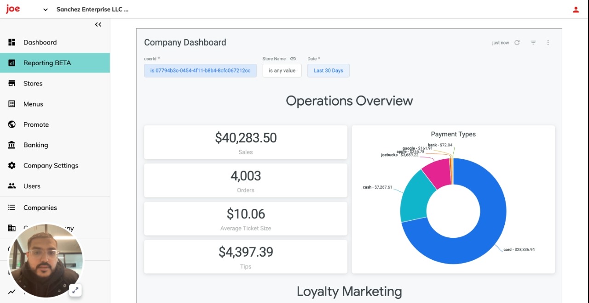
Task: Click the $10.06 Average Ticket Size tile
Action: point(246,219)
